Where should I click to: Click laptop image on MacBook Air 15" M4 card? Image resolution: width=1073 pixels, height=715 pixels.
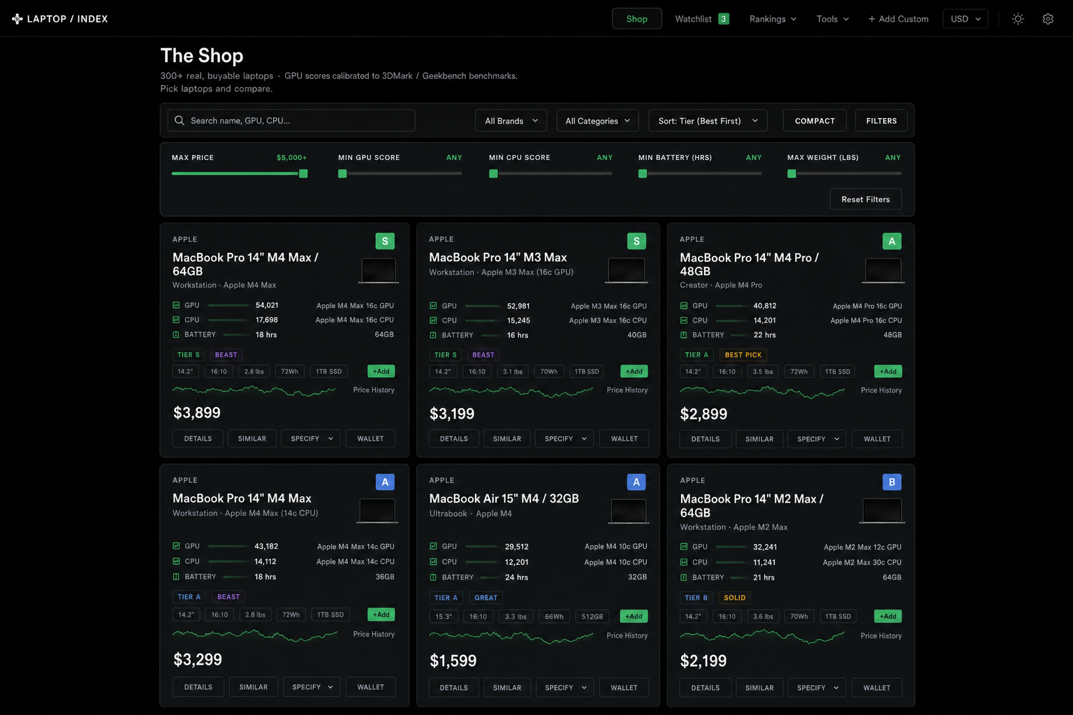point(627,511)
